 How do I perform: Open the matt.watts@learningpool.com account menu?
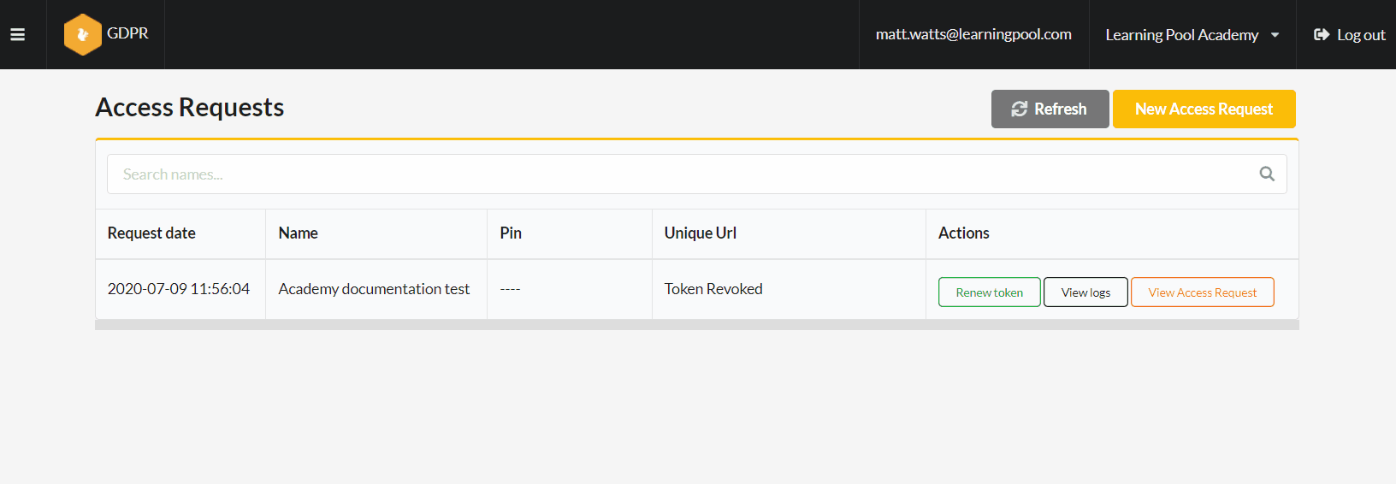[973, 34]
